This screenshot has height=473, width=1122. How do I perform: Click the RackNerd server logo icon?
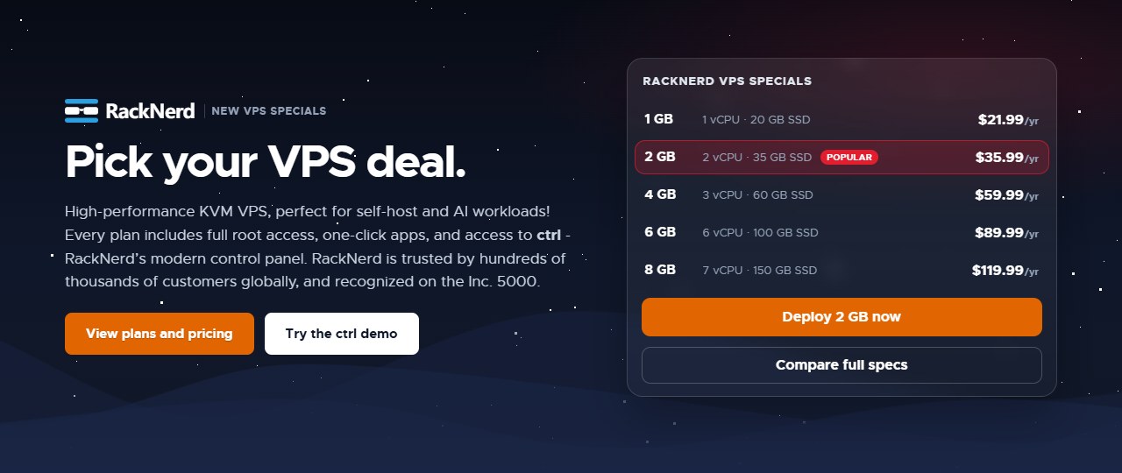click(82, 110)
